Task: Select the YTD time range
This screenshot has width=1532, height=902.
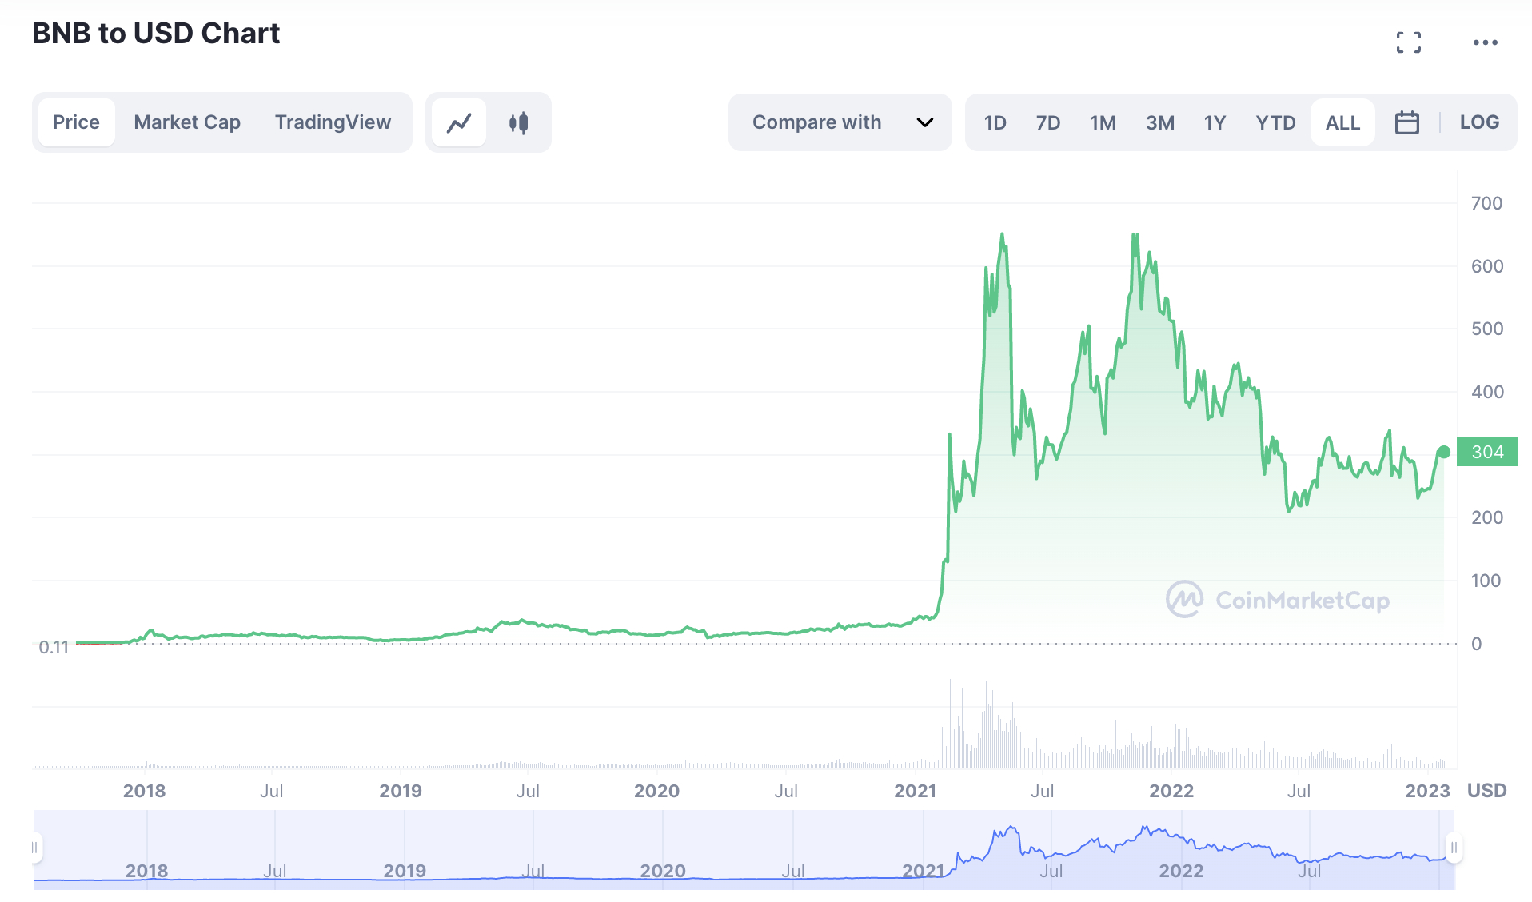Action: click(x=1275, y=122)
